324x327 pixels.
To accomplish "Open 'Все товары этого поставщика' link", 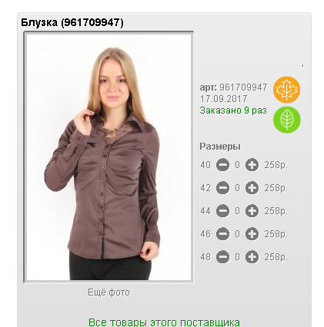I will [x=164, y=322].
